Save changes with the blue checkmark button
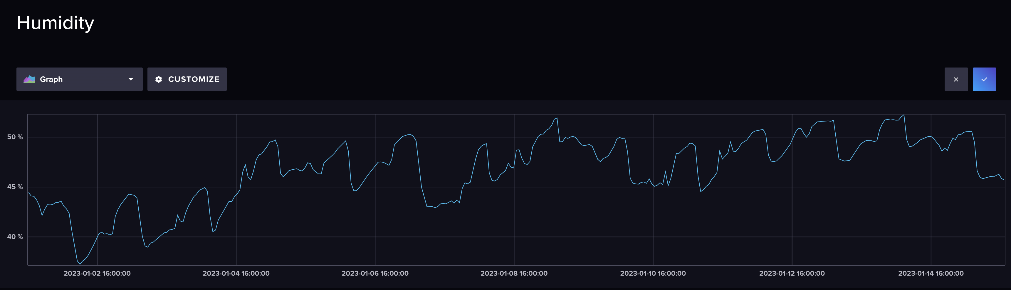1011x290 pixels. (x=984, y=79)
